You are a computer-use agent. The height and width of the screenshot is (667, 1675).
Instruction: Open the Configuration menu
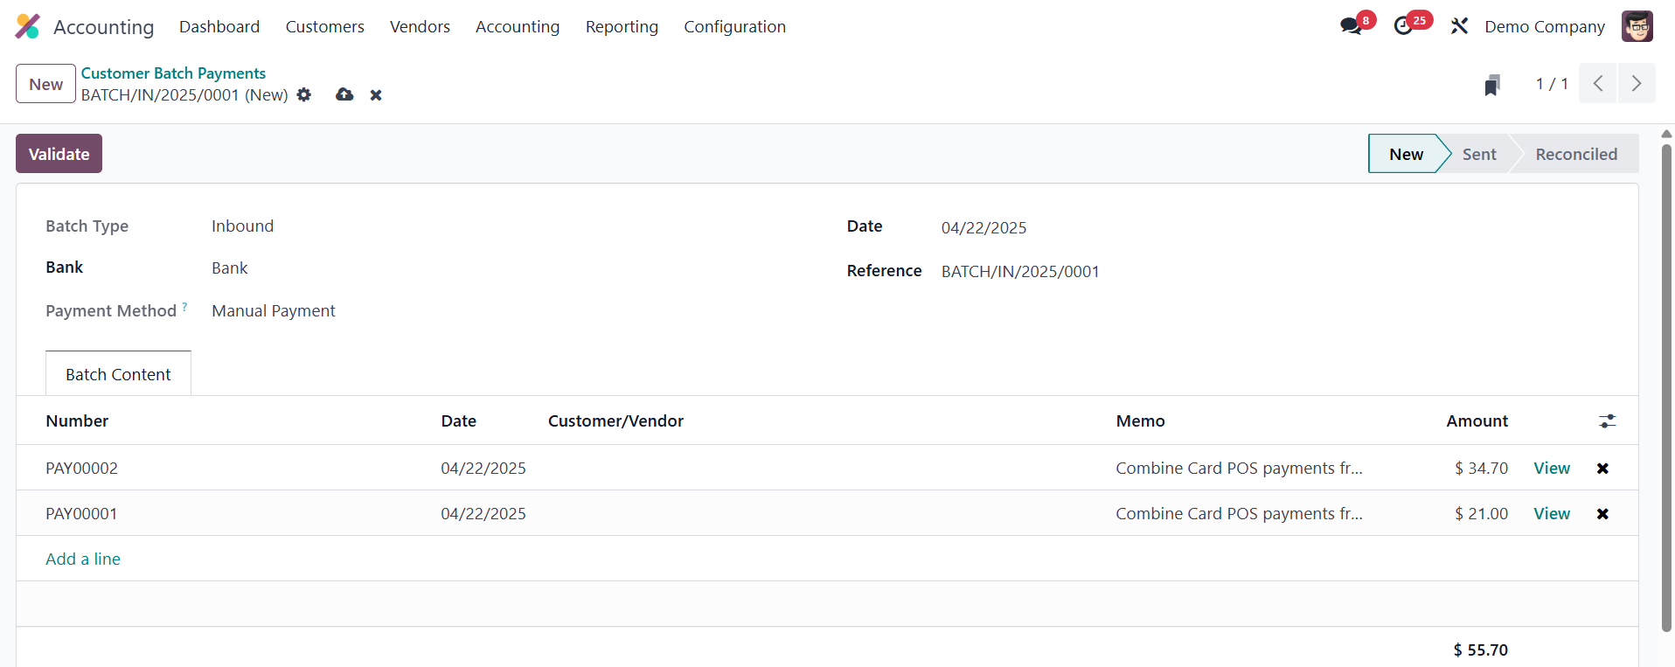point(734,26)
